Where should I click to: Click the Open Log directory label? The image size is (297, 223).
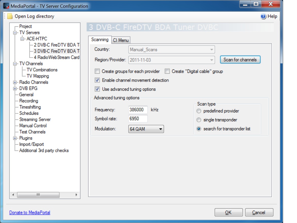[x=35, y=16]
